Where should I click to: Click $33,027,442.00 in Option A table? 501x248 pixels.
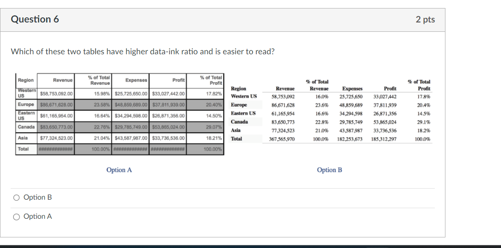pyautogui.click(x=168, y=94)
